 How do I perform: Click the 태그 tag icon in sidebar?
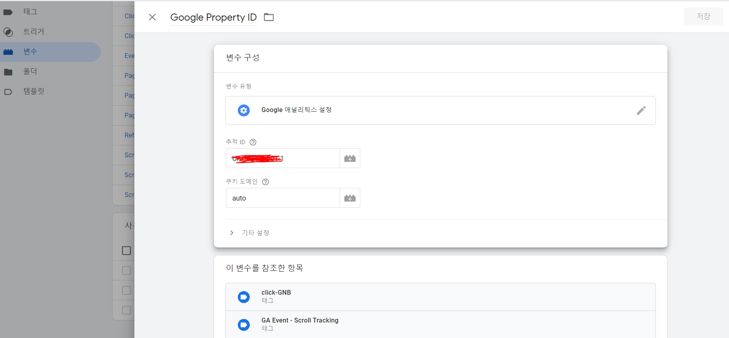pos(8,12)
